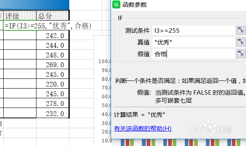
Task: Select the 评级 header cell
Action: point(20,15)
